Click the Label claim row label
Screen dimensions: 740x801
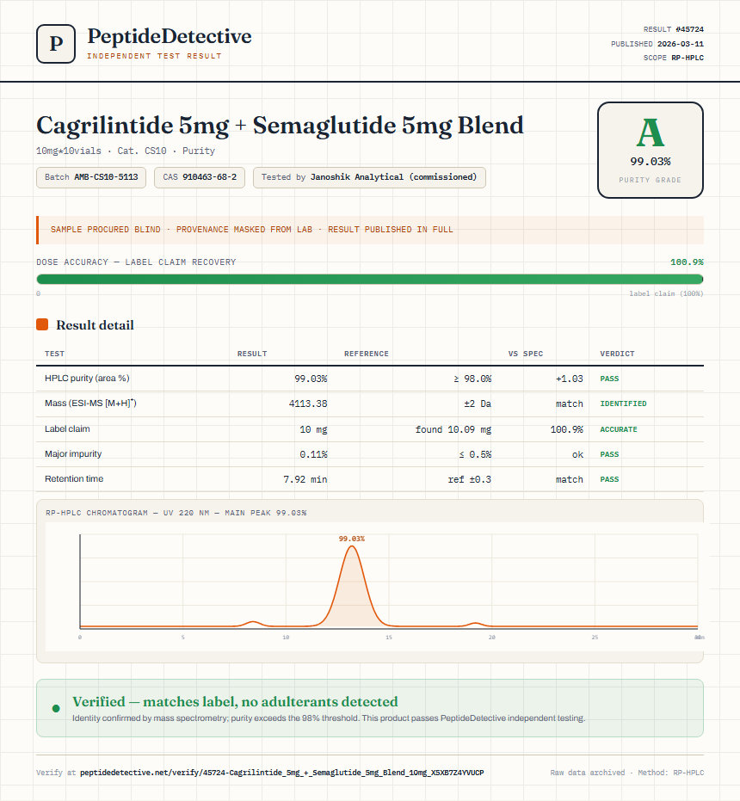tap(67, 428)
